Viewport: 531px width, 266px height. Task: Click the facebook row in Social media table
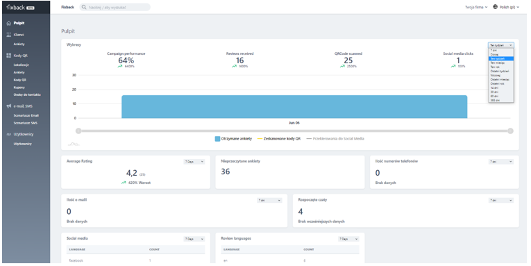135,260
